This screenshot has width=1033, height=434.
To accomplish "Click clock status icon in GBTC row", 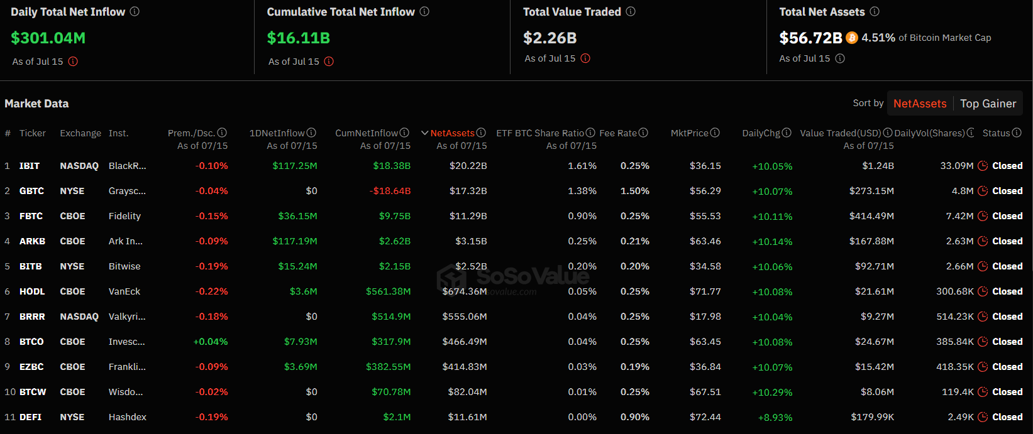I will point(983,191).
